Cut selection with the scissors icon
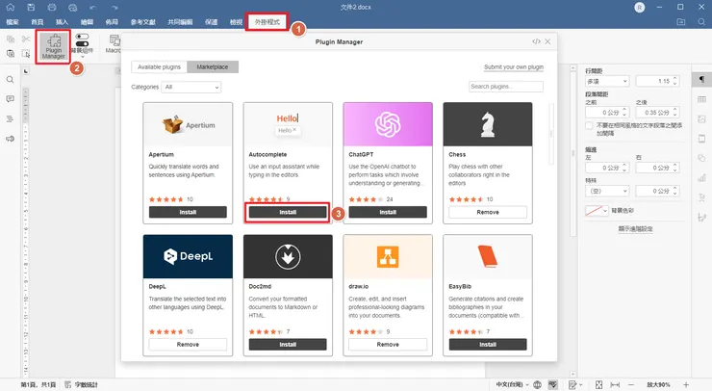712x391 pixels. click(26, 39)
